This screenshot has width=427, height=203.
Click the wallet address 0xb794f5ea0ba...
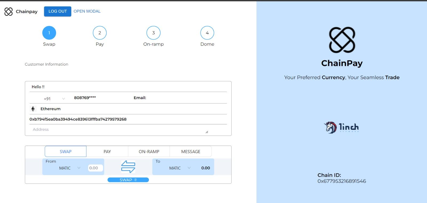tap(78, 119)
